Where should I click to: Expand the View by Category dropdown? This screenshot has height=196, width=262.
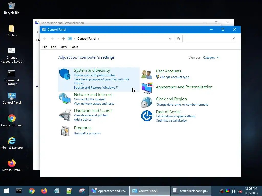point(211,58)
